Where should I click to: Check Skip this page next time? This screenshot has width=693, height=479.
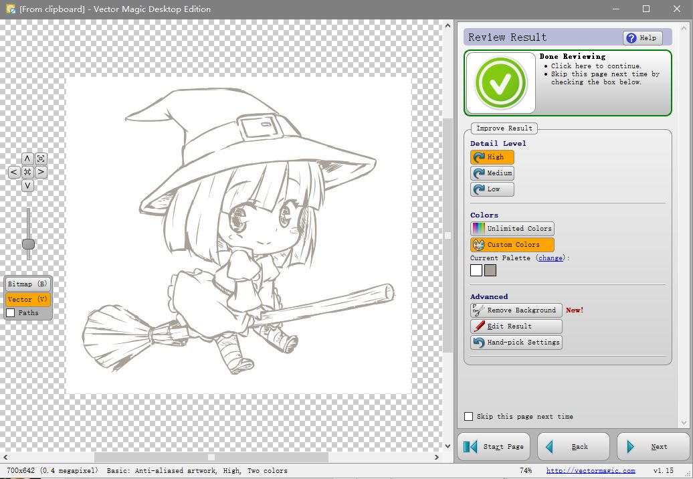pos(468,416)
